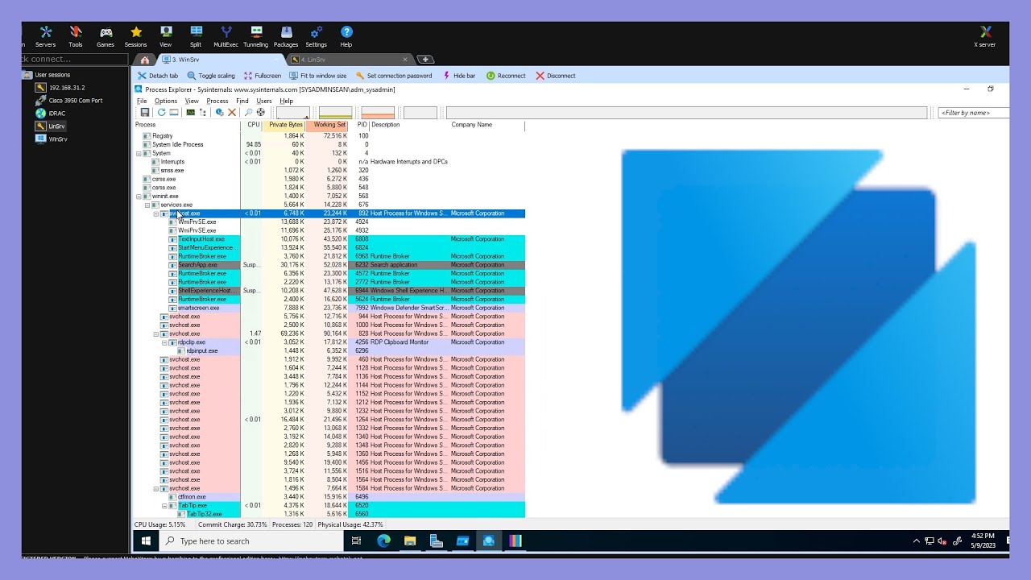Select Cisco 3950 Com Port session
The image size is (1031, 580).
pyautogui.click(x=69, y=101)
